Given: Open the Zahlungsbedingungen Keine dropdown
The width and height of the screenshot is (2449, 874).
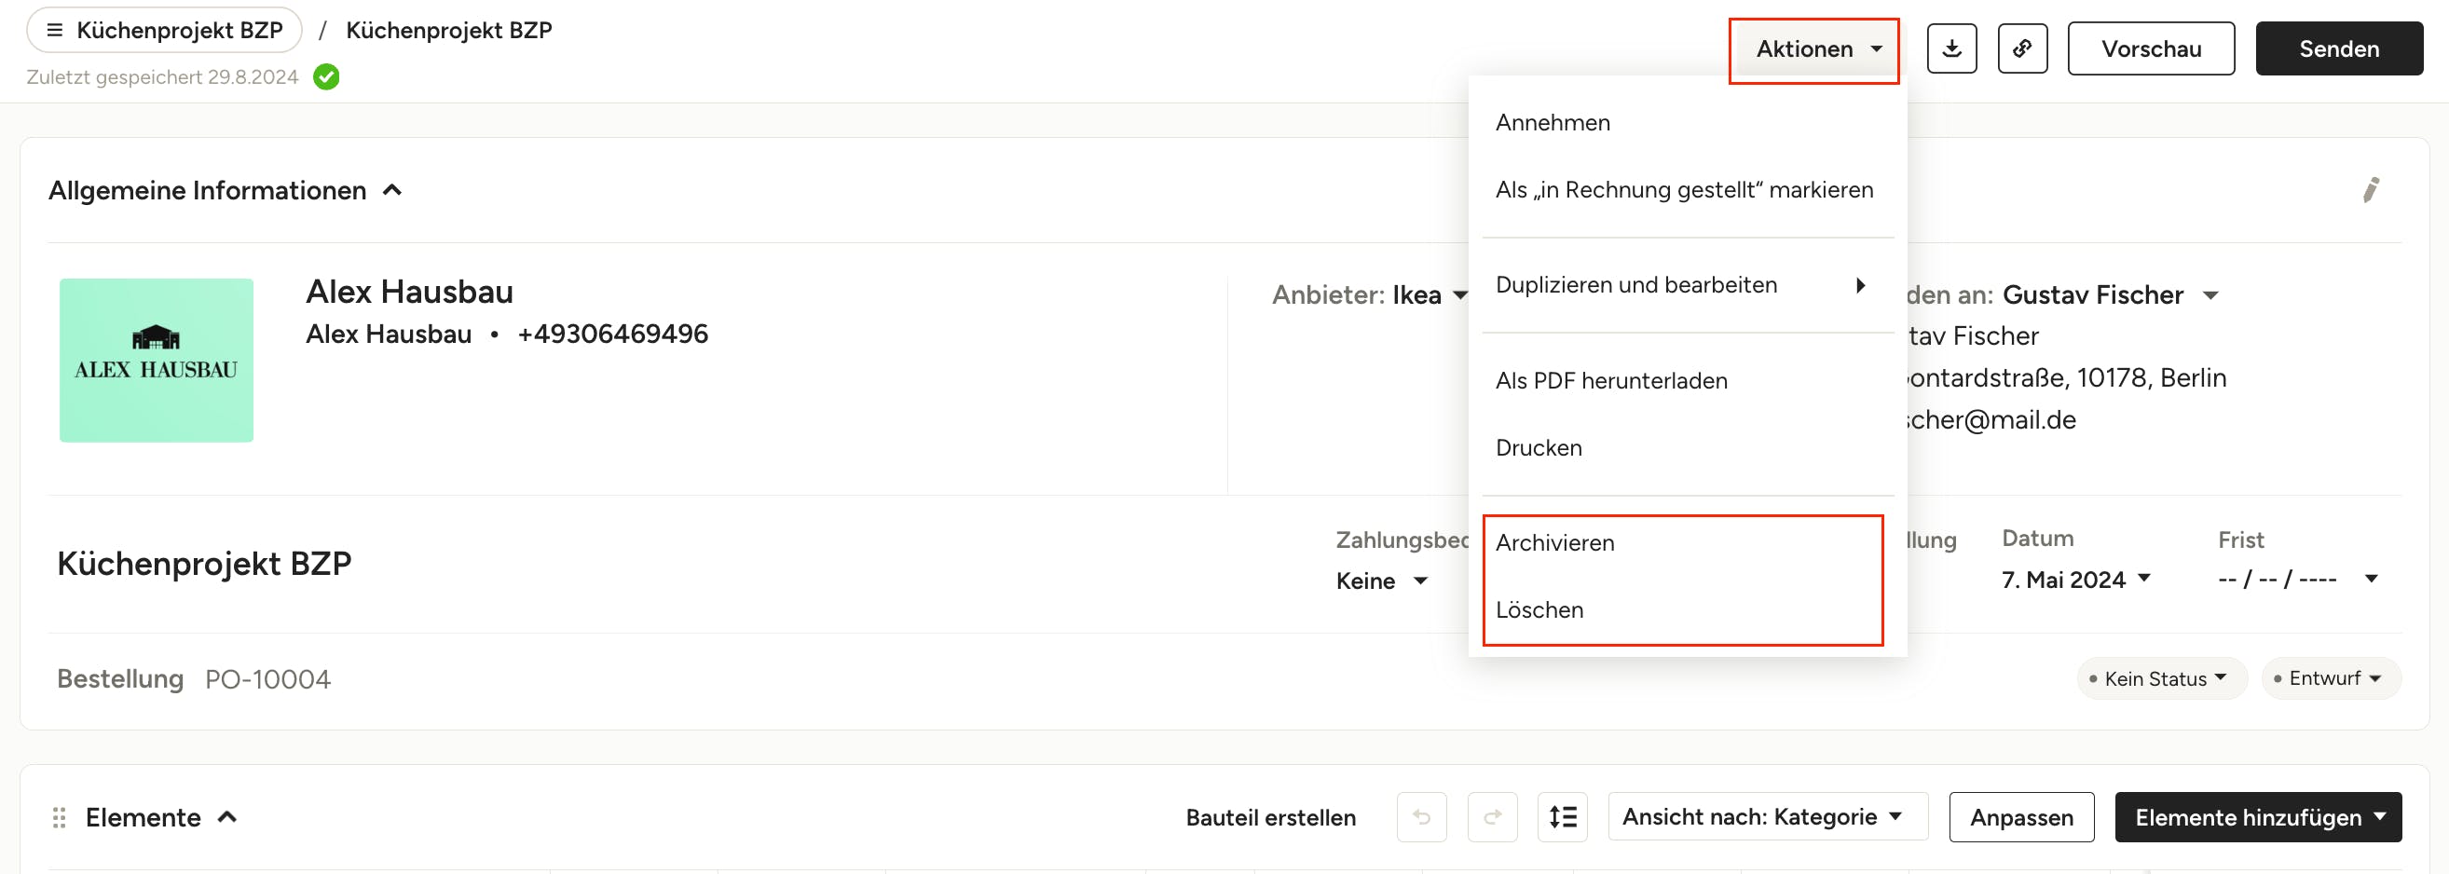Looking at the screenshot, I should pyautogui.click(x=1382, y=580).
